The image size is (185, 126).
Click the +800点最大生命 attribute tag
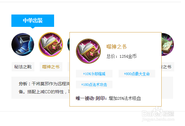[x=137, y=74]
